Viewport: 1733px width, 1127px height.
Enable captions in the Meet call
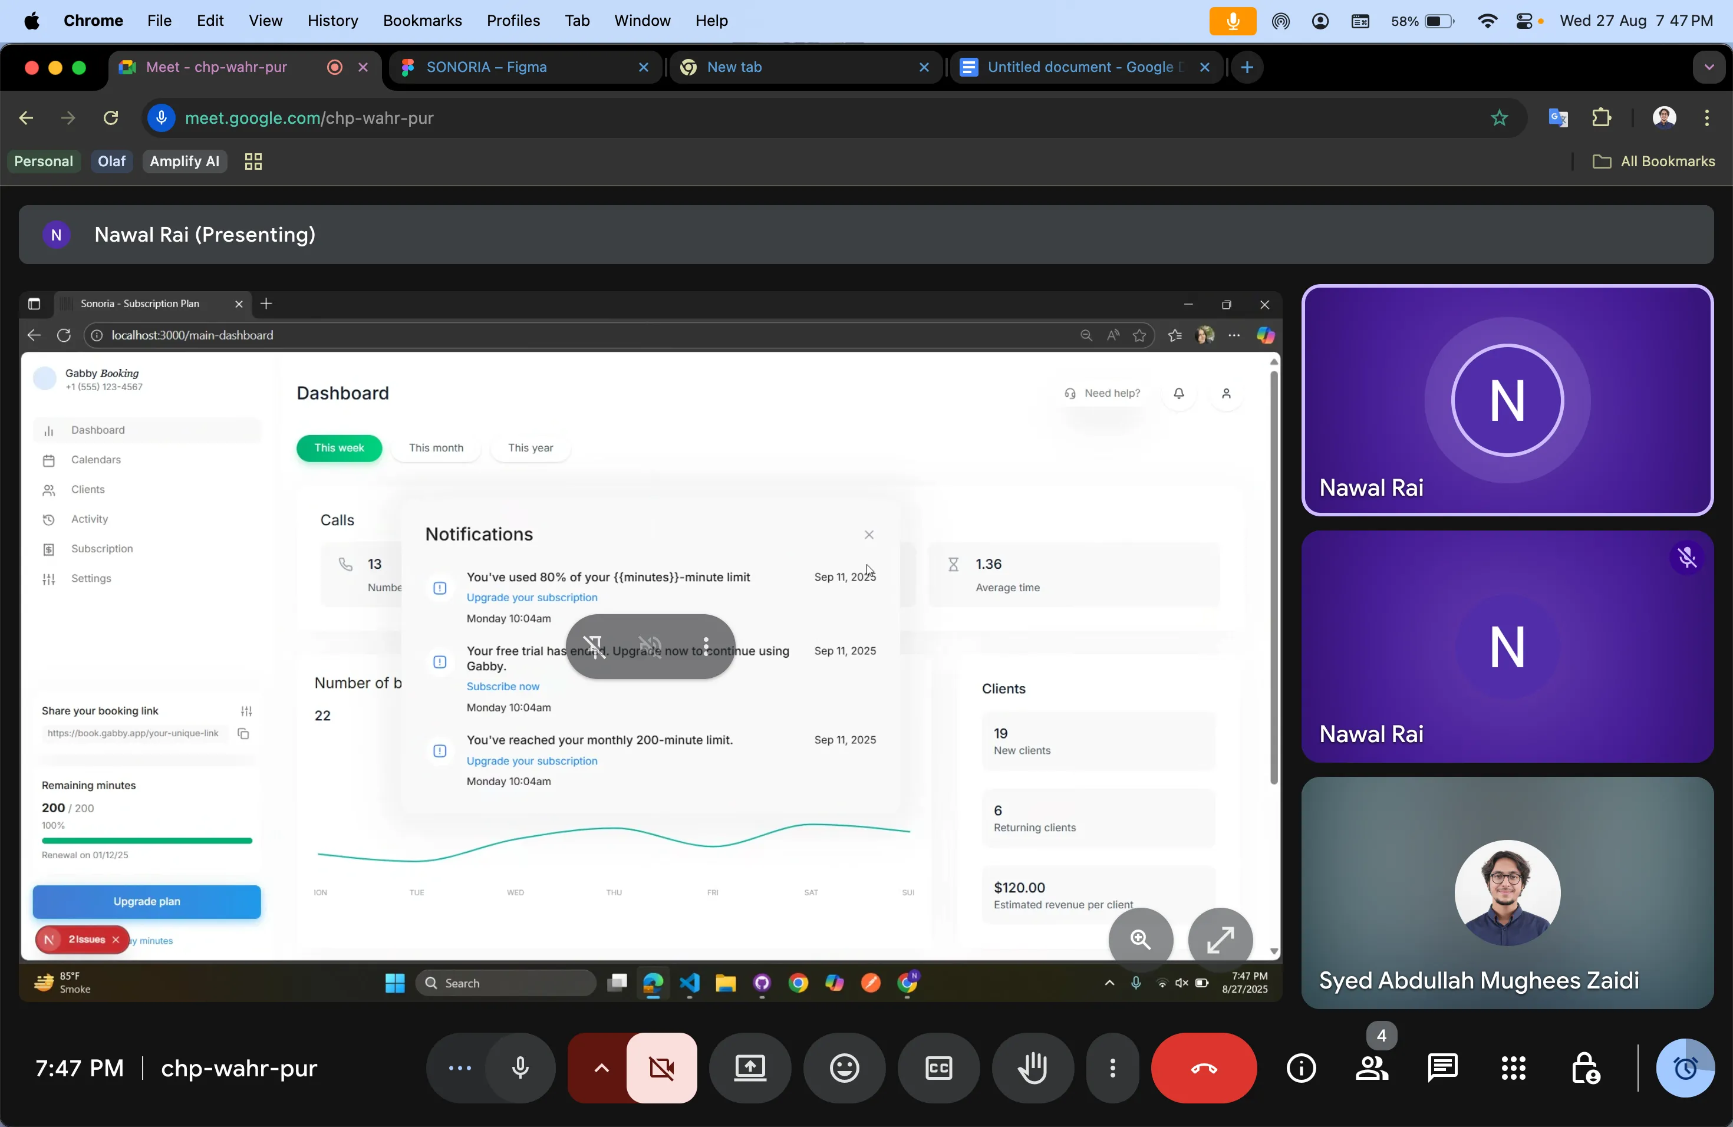[938, 1068]
